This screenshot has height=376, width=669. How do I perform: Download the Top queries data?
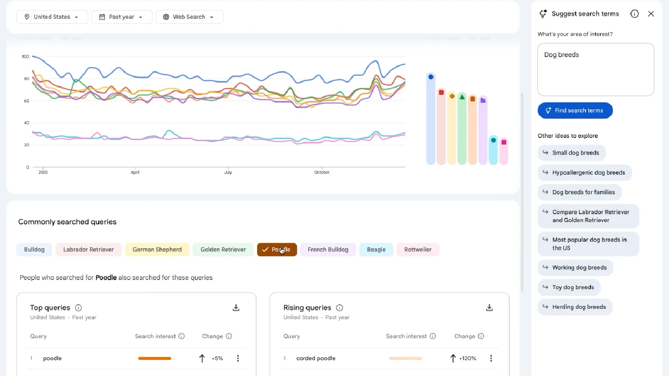pos(236,308)
